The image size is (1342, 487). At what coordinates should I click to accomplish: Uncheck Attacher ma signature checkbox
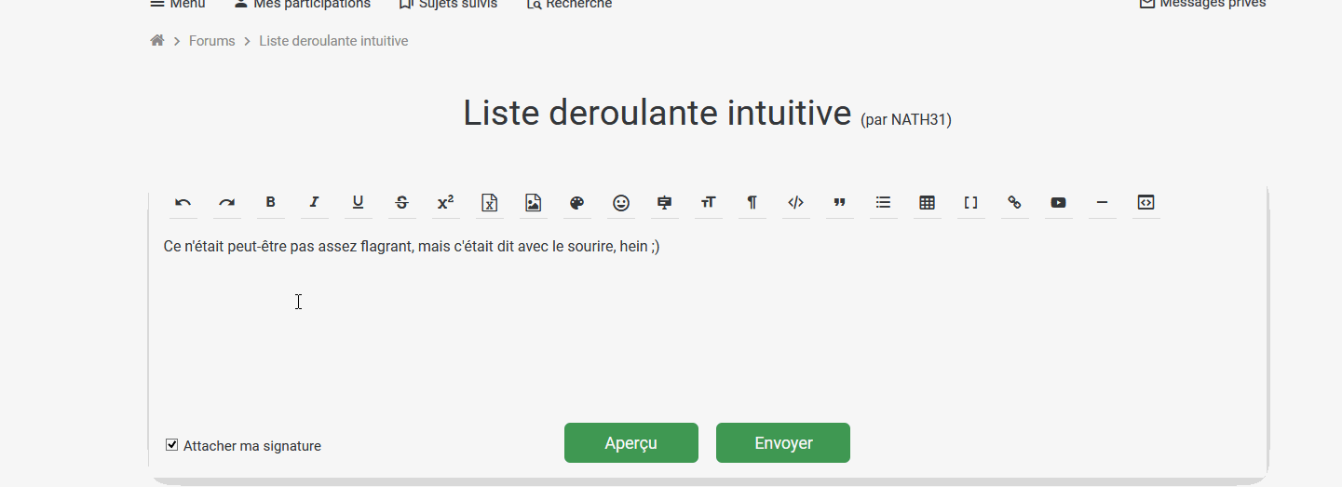coord(172,445)
